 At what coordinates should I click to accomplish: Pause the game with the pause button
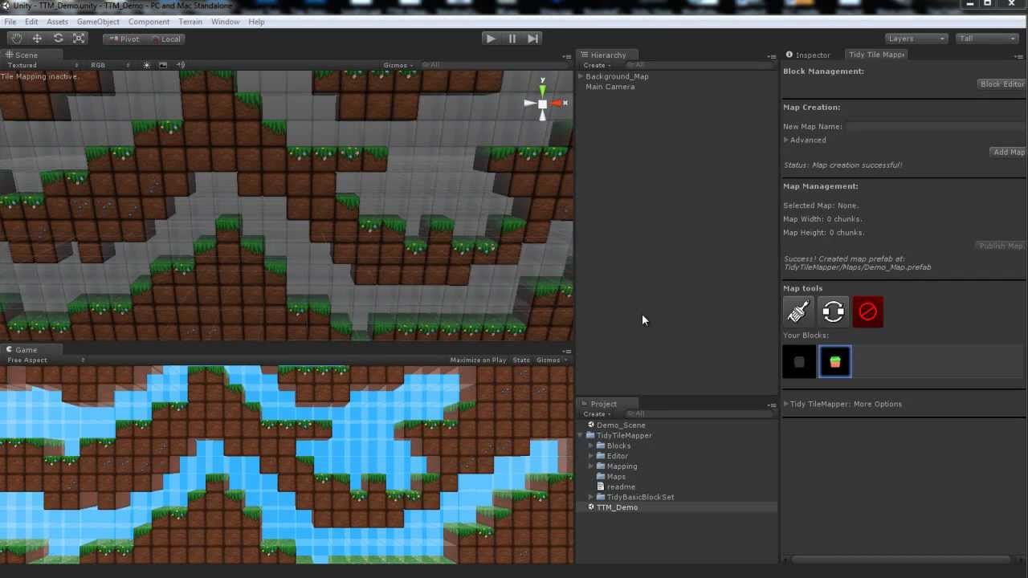coord(512,39)
